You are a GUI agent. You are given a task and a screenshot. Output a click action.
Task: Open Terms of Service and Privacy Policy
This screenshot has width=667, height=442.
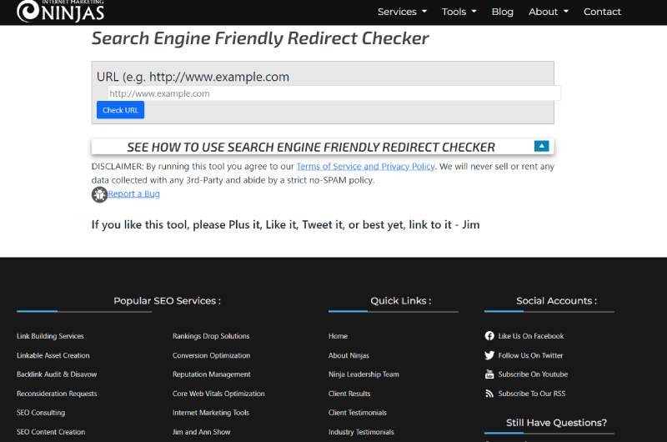365,166
